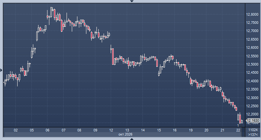Click the bottom panel expand arrow

(x=132, y=139)
